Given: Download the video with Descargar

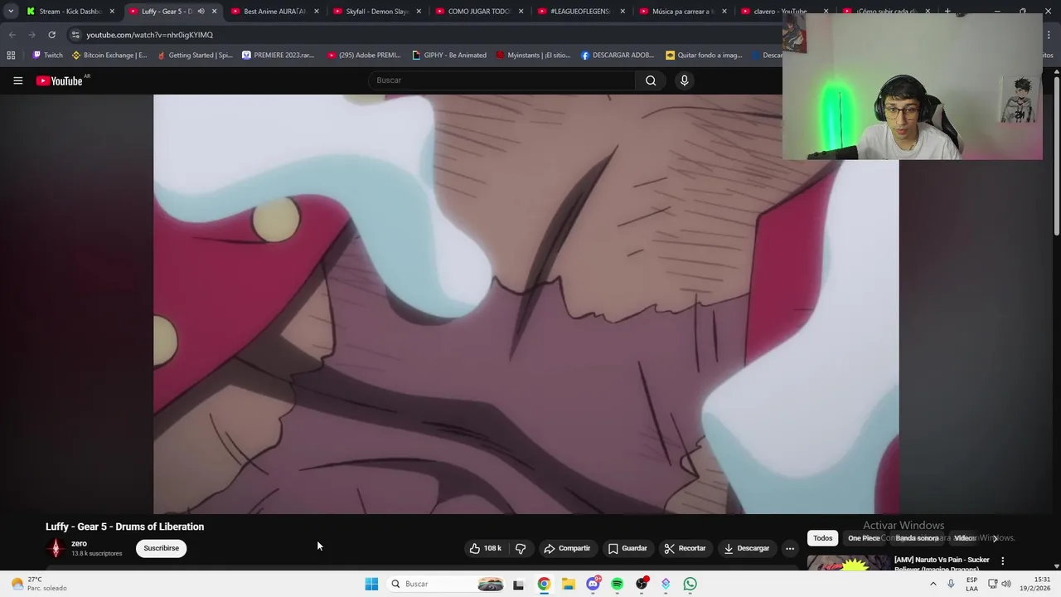Looking at the screenshot, I should (x=747, y=548).
